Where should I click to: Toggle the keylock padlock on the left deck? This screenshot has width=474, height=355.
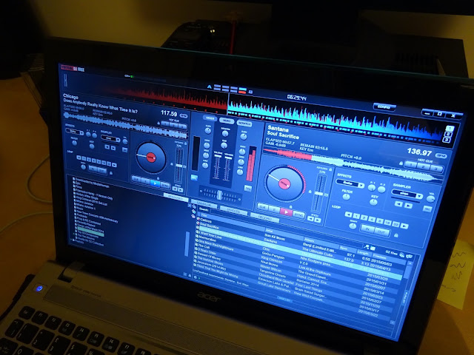186,143
